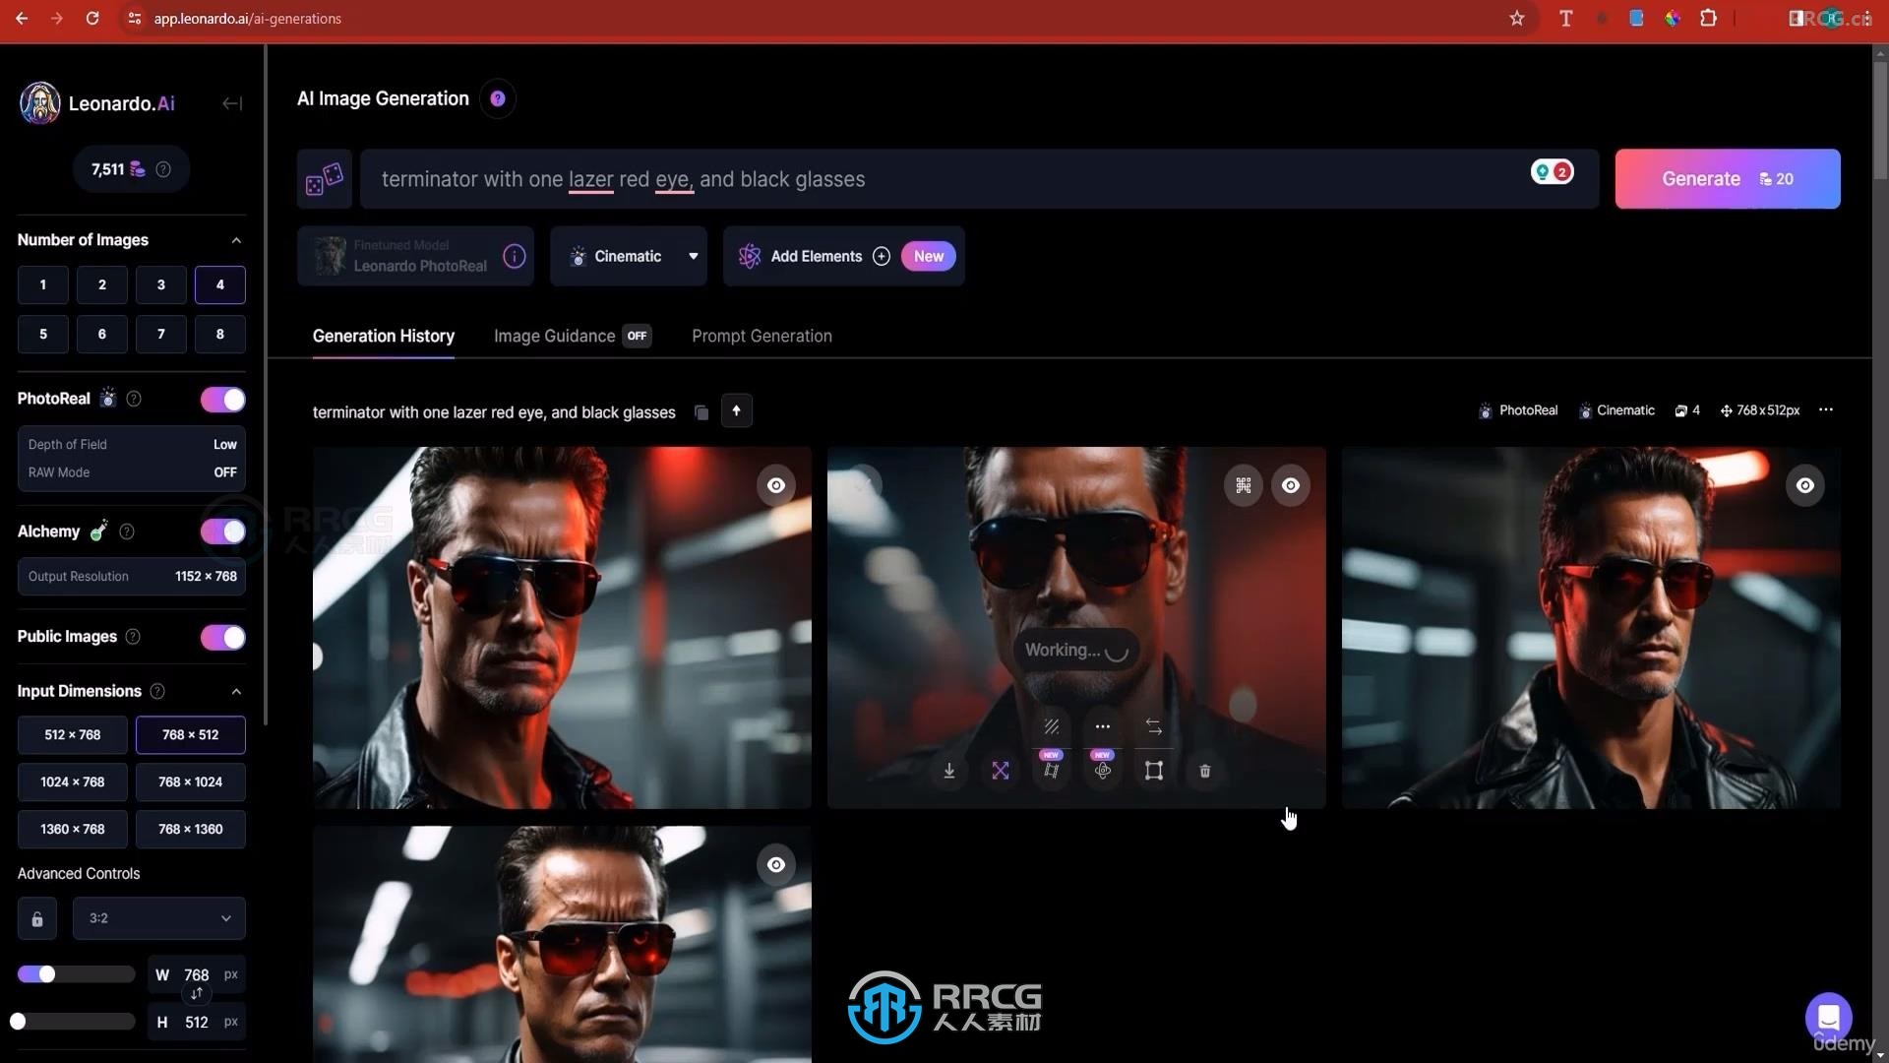Collapse the Input Dimensions section

tap(236, 691)
